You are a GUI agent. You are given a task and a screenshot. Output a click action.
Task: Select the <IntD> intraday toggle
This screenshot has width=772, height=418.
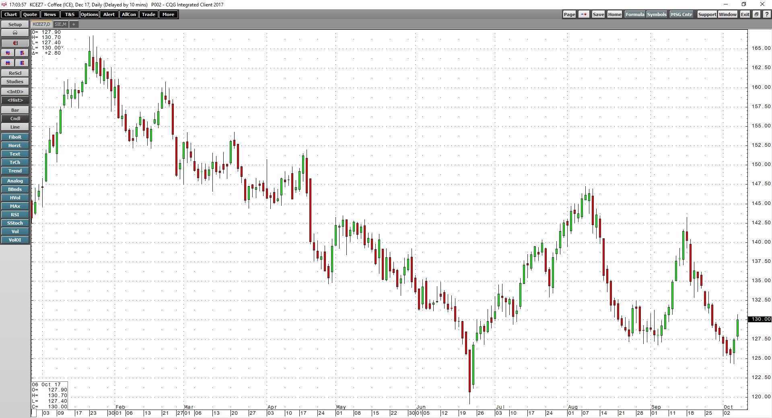[15, 92]
